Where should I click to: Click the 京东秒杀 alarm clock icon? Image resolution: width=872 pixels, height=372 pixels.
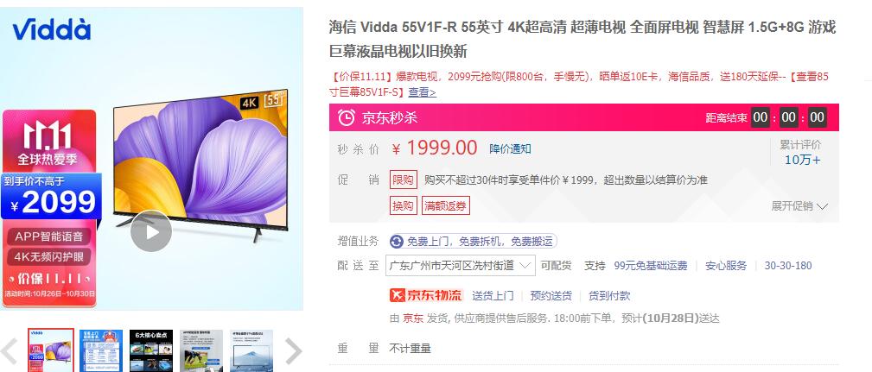coord(347,117)
